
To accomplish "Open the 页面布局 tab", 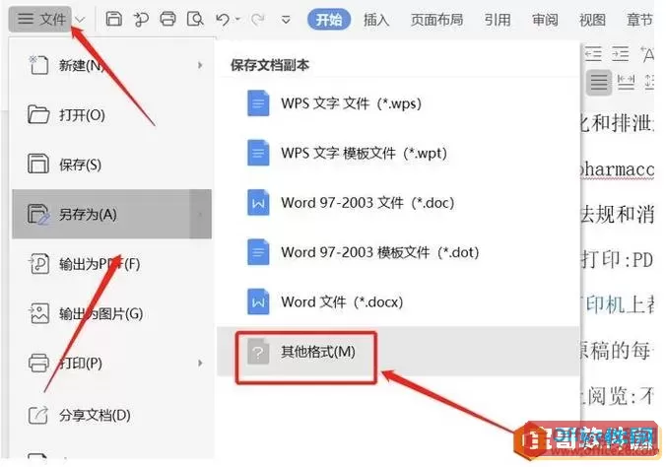I will click(436, 20).
